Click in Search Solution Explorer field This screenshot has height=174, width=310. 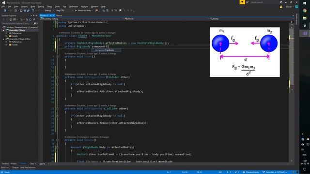coord(17,24)
